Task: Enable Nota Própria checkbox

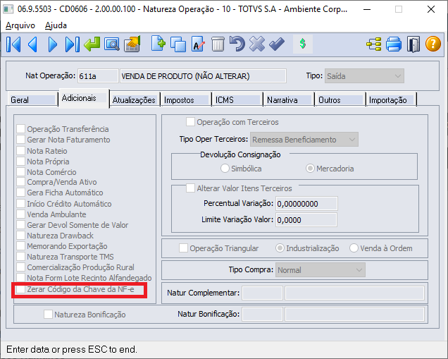Action: pyautogui.click(x=20, y=162)
